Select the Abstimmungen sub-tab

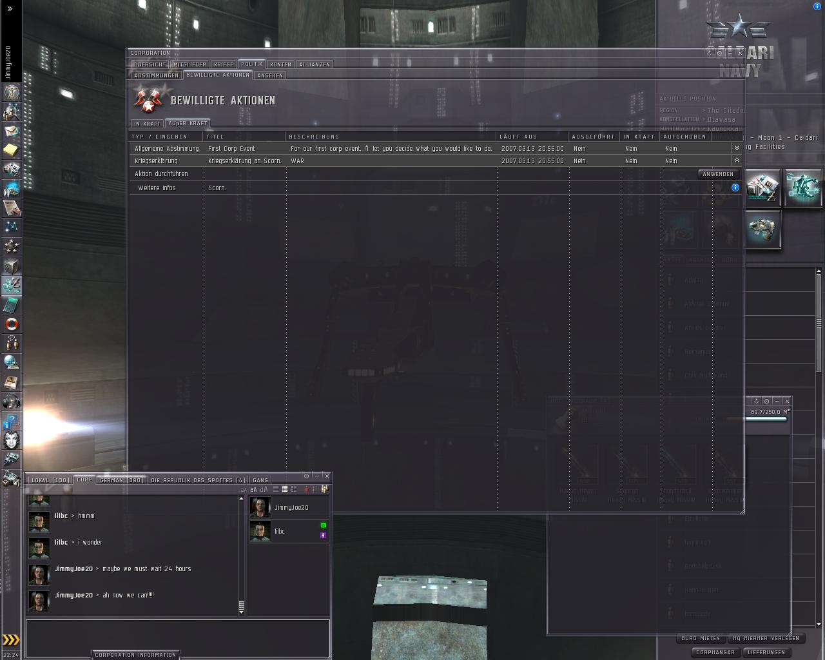click(157, 75)
